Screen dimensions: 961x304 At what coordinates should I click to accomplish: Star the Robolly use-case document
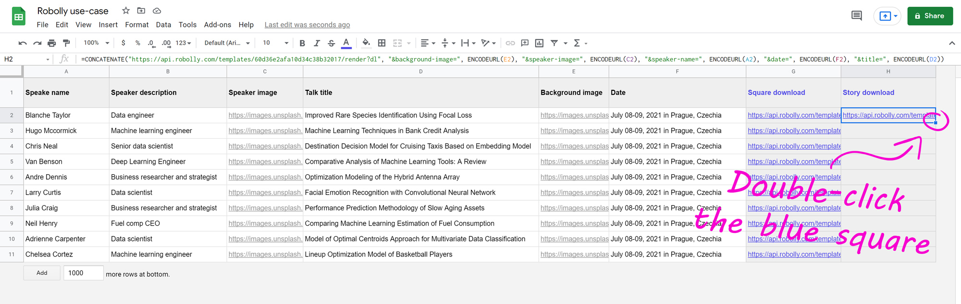126,11
